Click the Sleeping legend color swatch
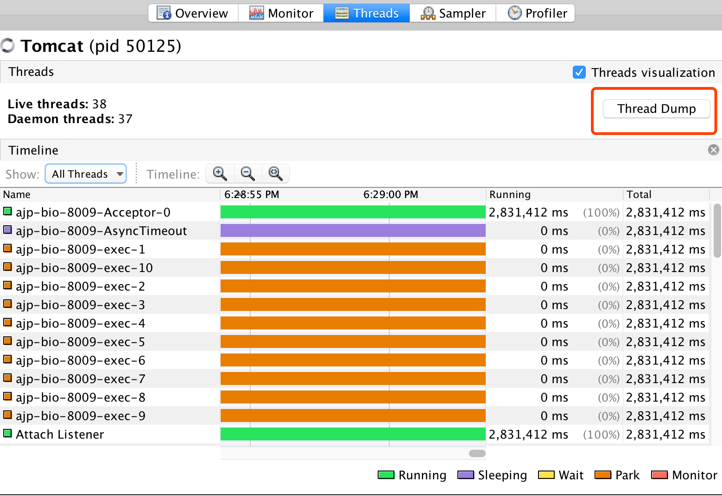Image resolution: width=722 pixels, height=496 pixels. pos(466,475)
